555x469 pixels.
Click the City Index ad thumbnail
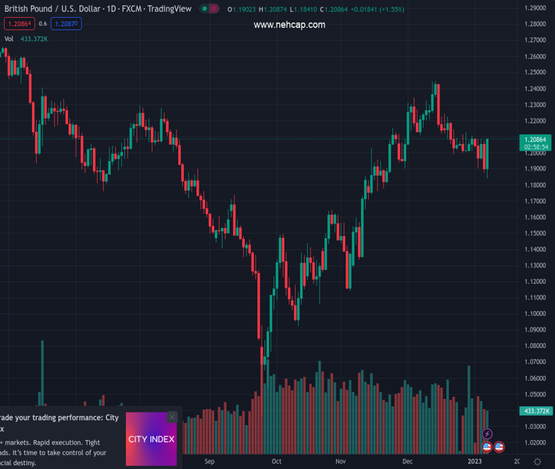point(151,439)
